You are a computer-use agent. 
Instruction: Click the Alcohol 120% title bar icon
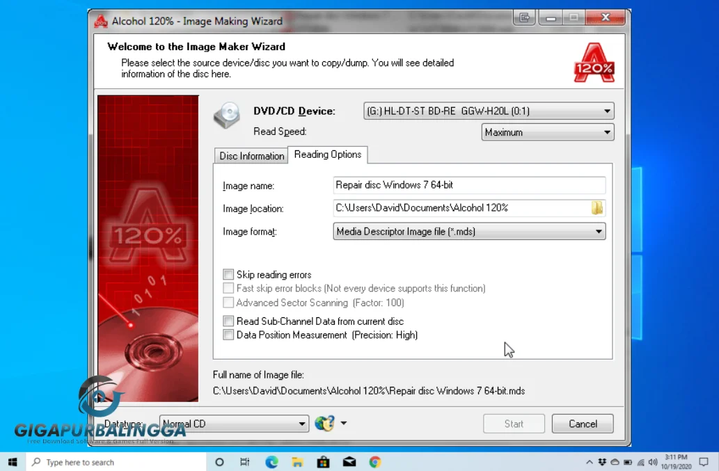point(100,21)
